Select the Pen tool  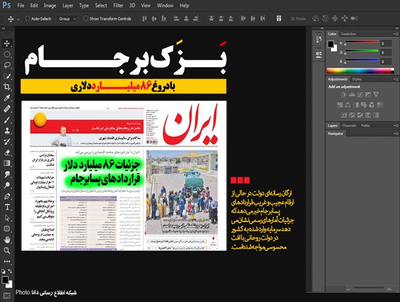[7, 196]
